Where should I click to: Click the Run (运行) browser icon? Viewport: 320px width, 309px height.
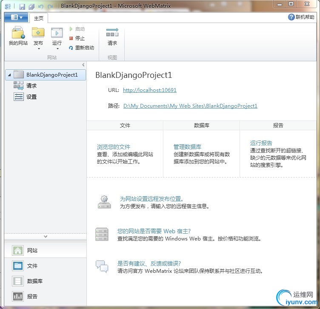57,32
